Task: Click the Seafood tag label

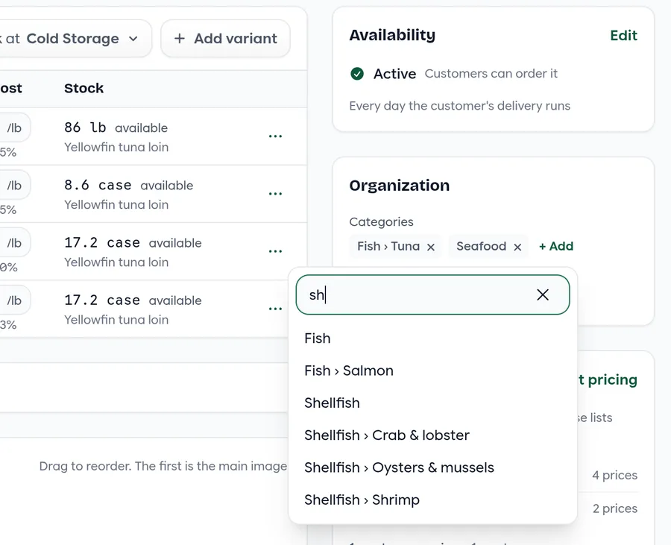Action: pyautogui.click(x=481, y=246)
